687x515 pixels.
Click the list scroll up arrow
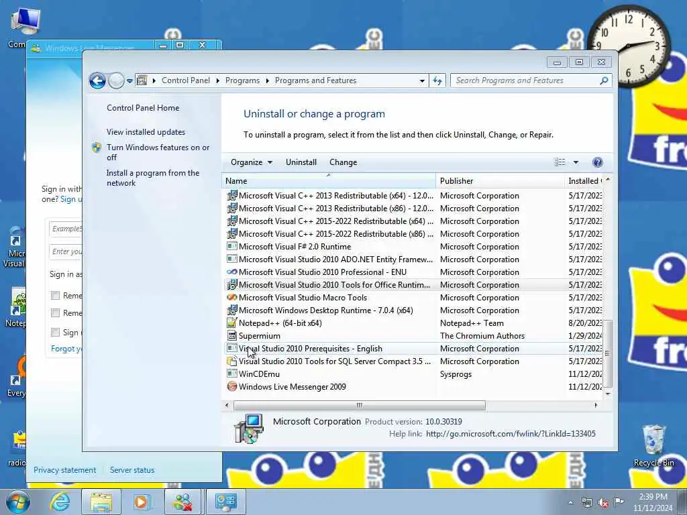pyautogui.click(x=608, y=180)
